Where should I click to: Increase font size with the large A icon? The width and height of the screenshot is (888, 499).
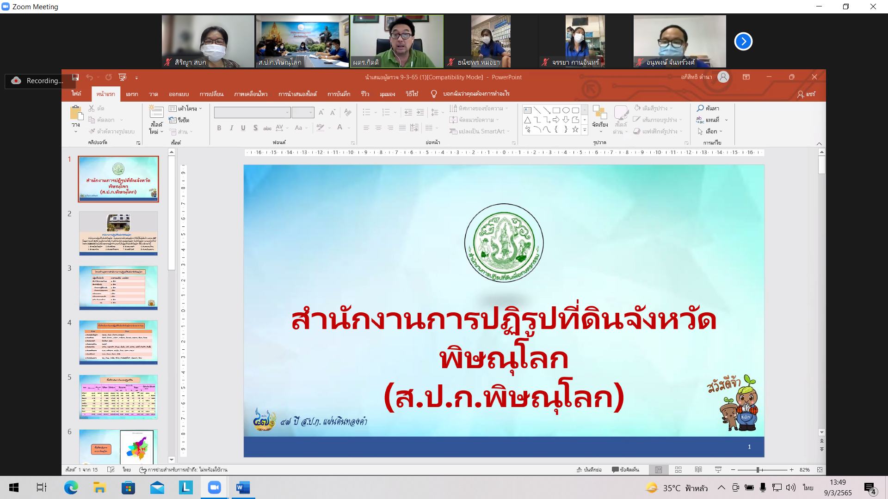pyautogui.click(x=321, y=112)
